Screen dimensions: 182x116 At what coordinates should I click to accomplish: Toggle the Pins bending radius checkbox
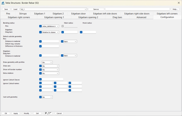click(40, 26)
